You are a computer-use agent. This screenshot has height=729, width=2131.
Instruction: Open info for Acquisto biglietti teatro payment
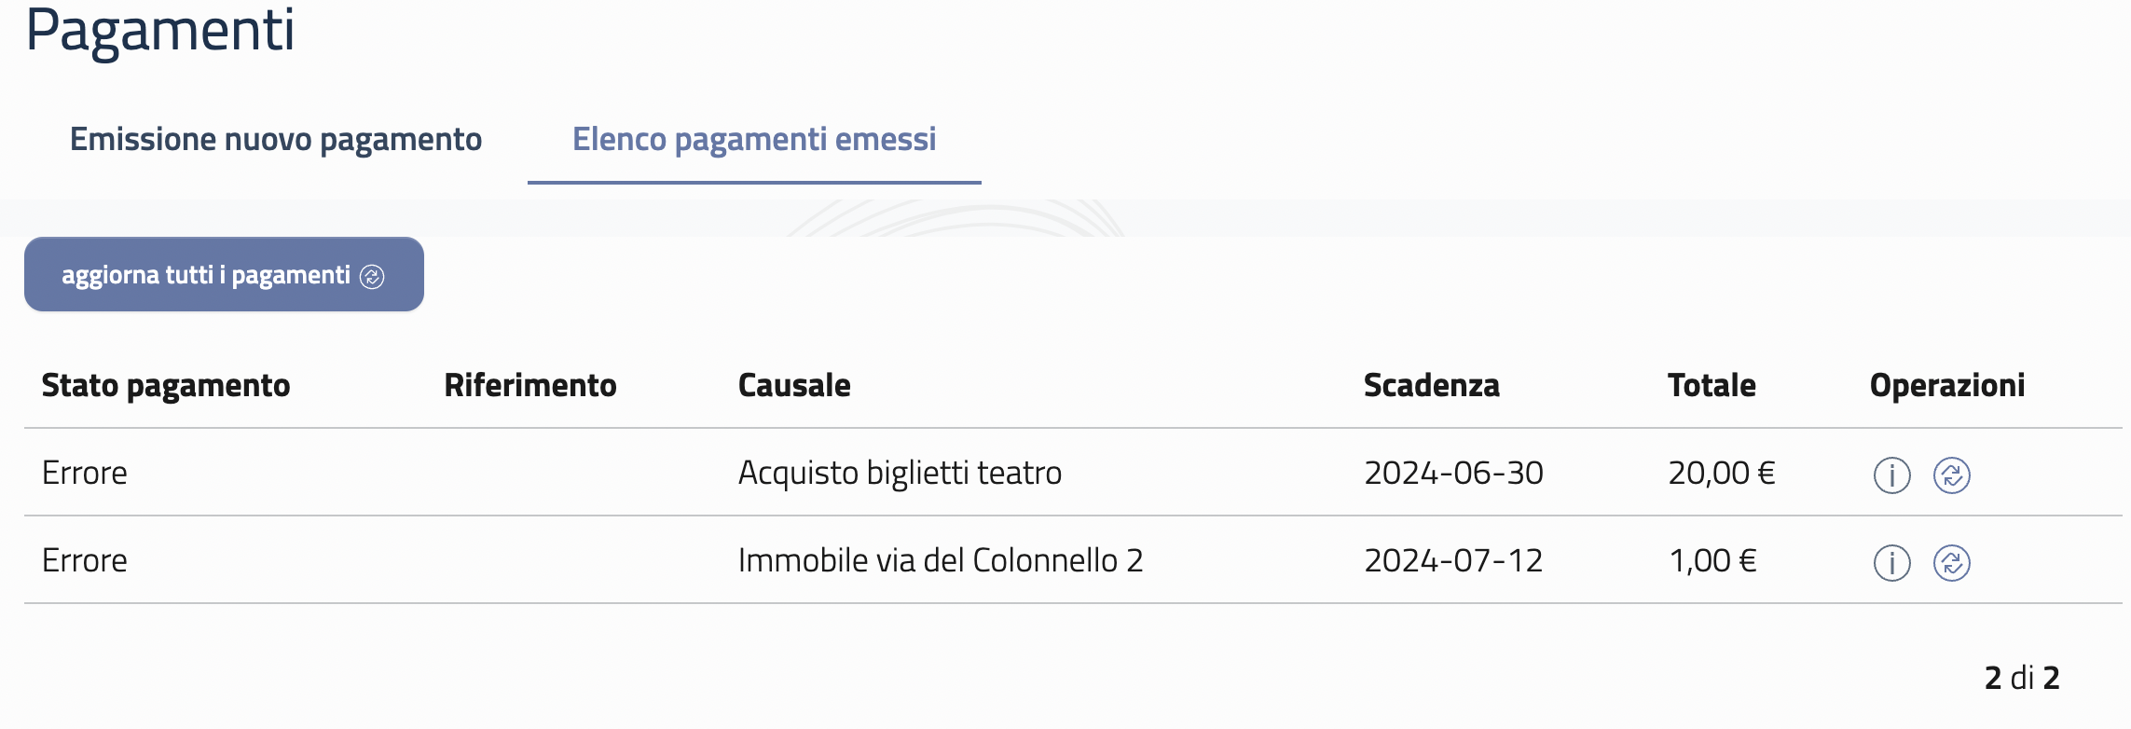coord(1891,475)
